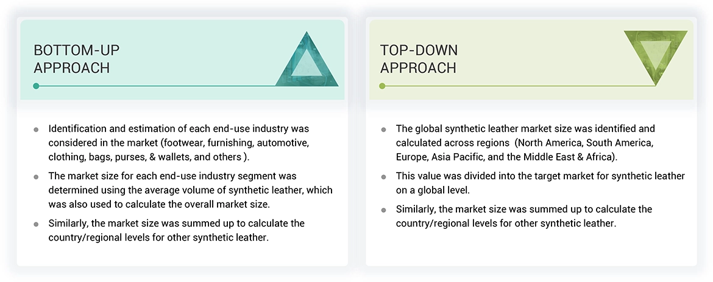Screen dimensions: 713x282
Task: Click the last bullet in the Top-Down card
Action: (x=383, y=210)
